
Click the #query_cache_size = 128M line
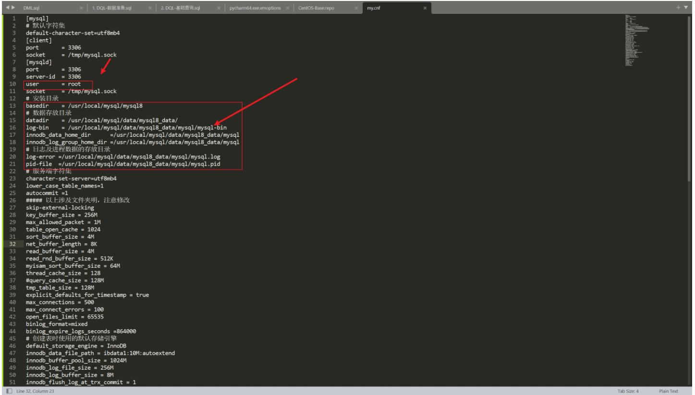pos(65,280)
